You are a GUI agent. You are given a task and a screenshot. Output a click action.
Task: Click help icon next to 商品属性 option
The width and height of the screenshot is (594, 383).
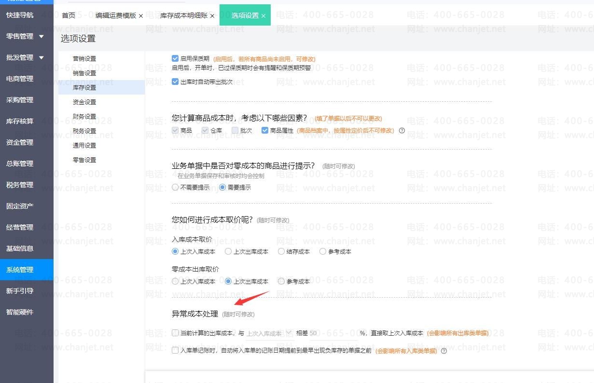[x=402, y=131]
